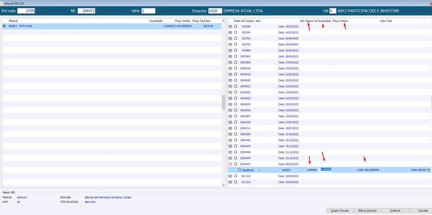This screenshot has height=215, width=432.
Task: Check the box for order O003992
Action: (x=235, y=62)
